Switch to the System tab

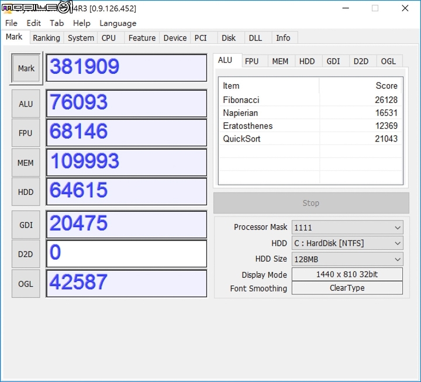click(81, 38)
